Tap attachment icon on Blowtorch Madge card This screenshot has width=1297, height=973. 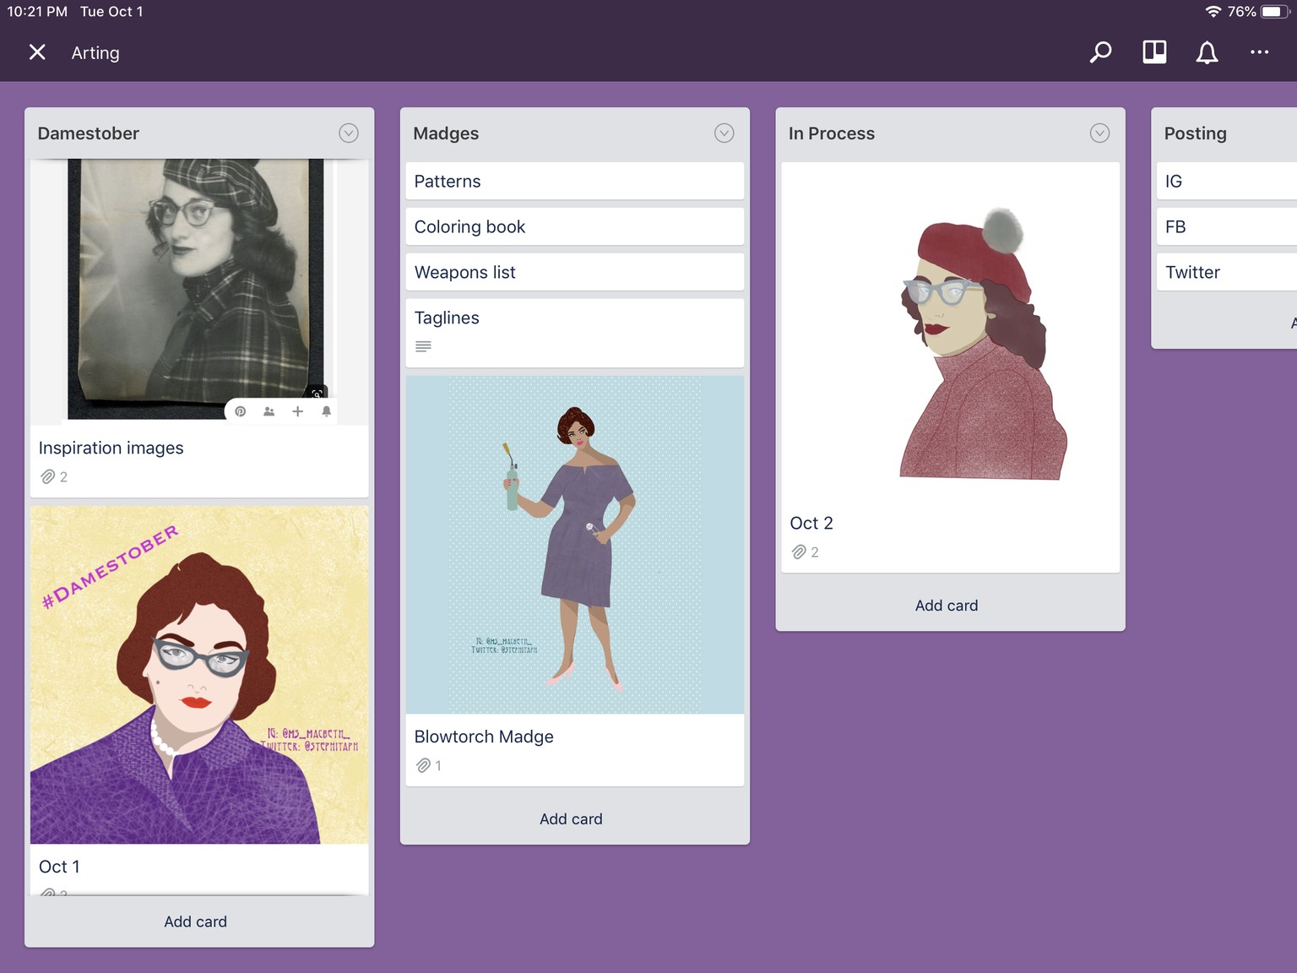click(424, 766)
